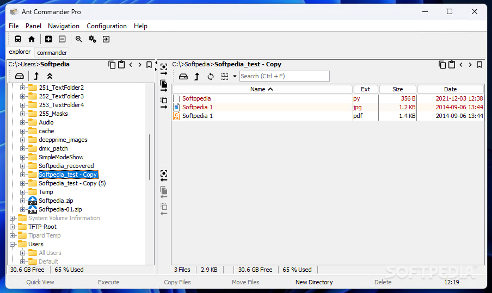This screenshot has width=492, height=293.
Task: Copy files to right icon in middle strip
Action: click(164, 86)
